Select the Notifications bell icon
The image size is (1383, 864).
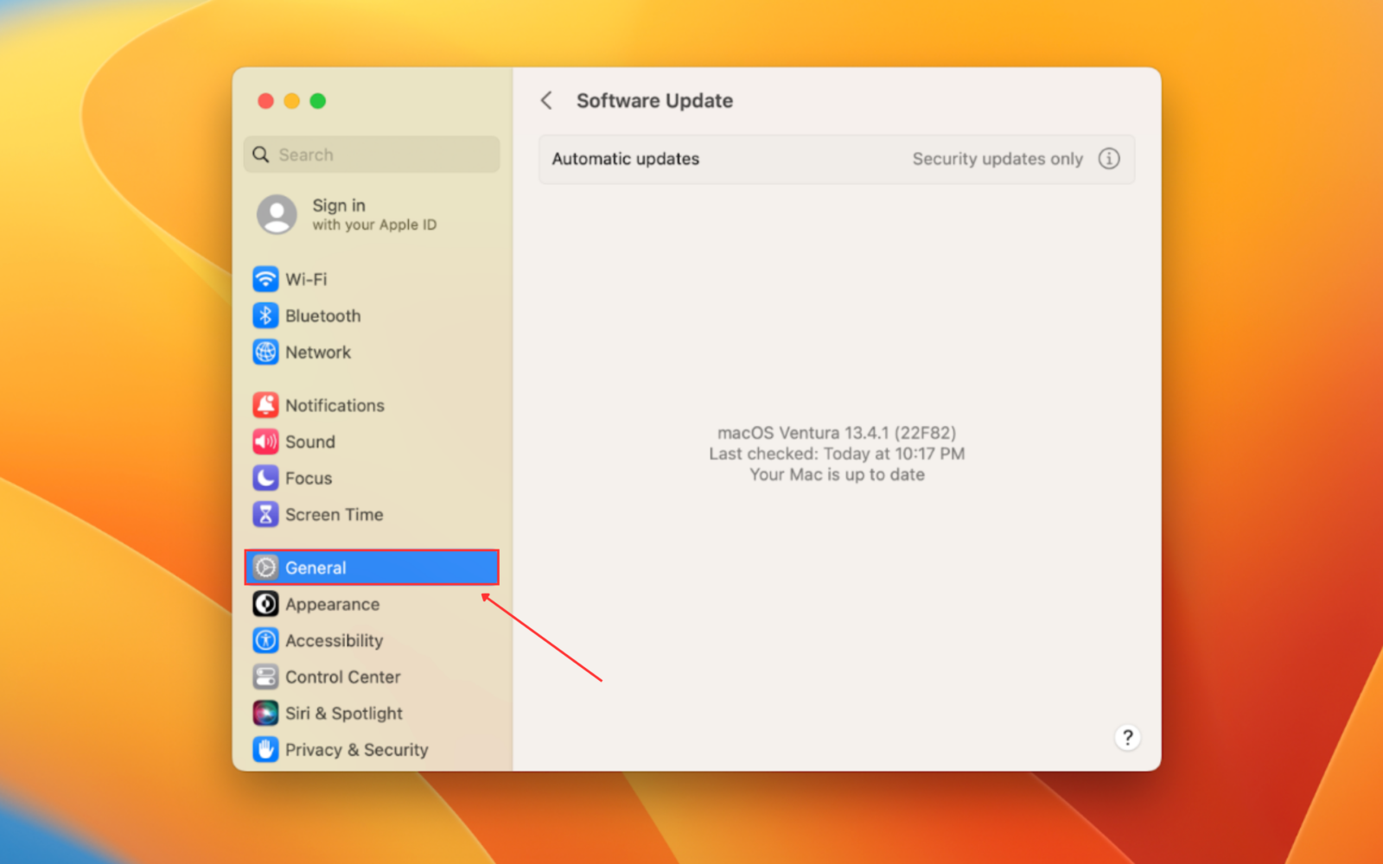click(265, 404)
